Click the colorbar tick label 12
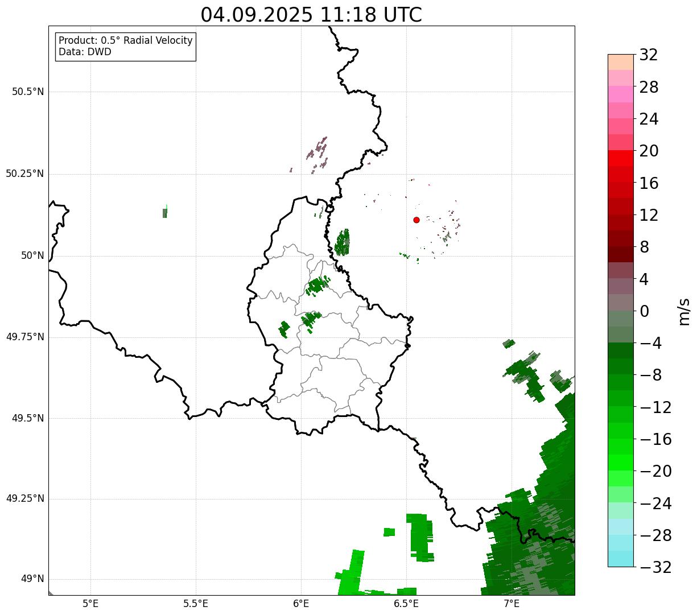Screen dimensions: 697x615 coord(649,215)
